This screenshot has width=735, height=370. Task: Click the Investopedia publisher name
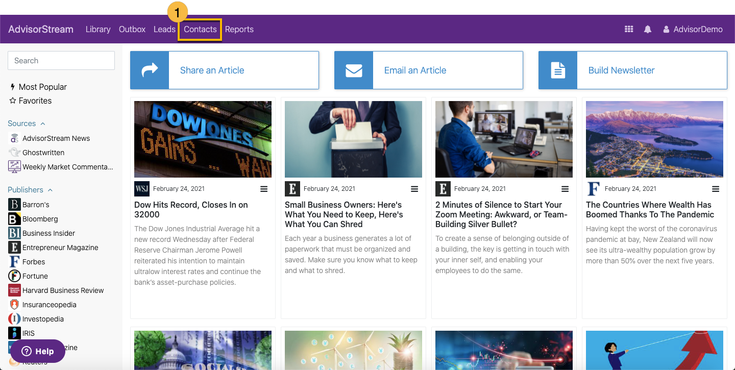pyautogui.click(x=44, y=319)
